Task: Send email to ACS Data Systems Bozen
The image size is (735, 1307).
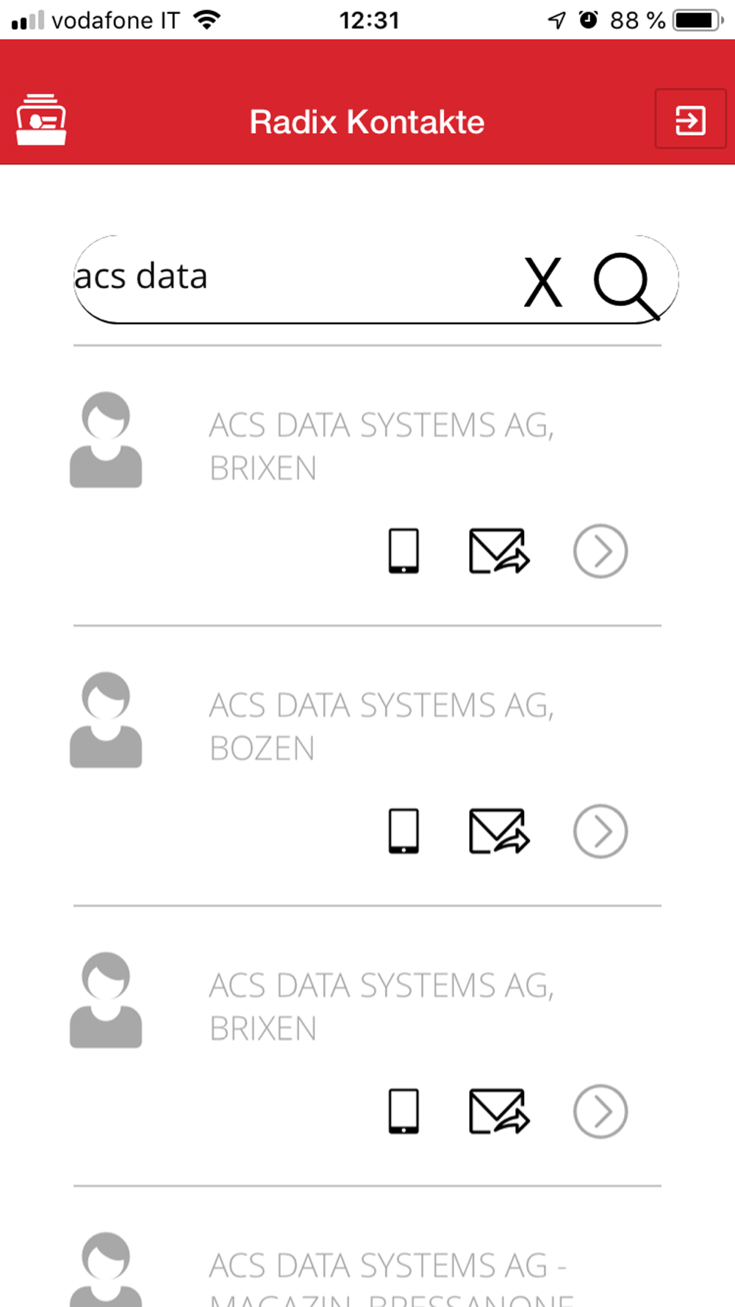Action: click(x=499, y=831)
